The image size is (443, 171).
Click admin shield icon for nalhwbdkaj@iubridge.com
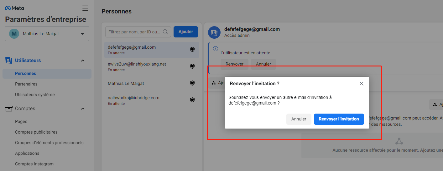[x=192, y=100]
